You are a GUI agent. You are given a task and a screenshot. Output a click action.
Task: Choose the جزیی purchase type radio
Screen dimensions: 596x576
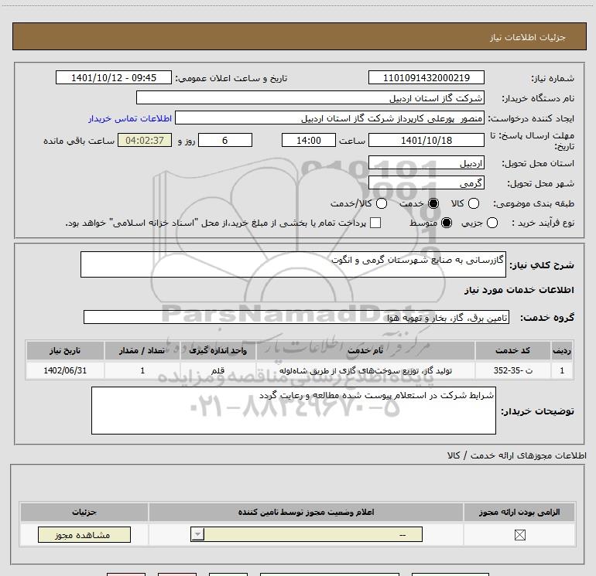point(492,223)
